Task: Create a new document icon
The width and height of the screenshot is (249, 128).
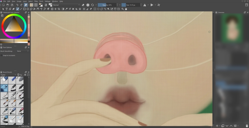Action: point(3,5)
